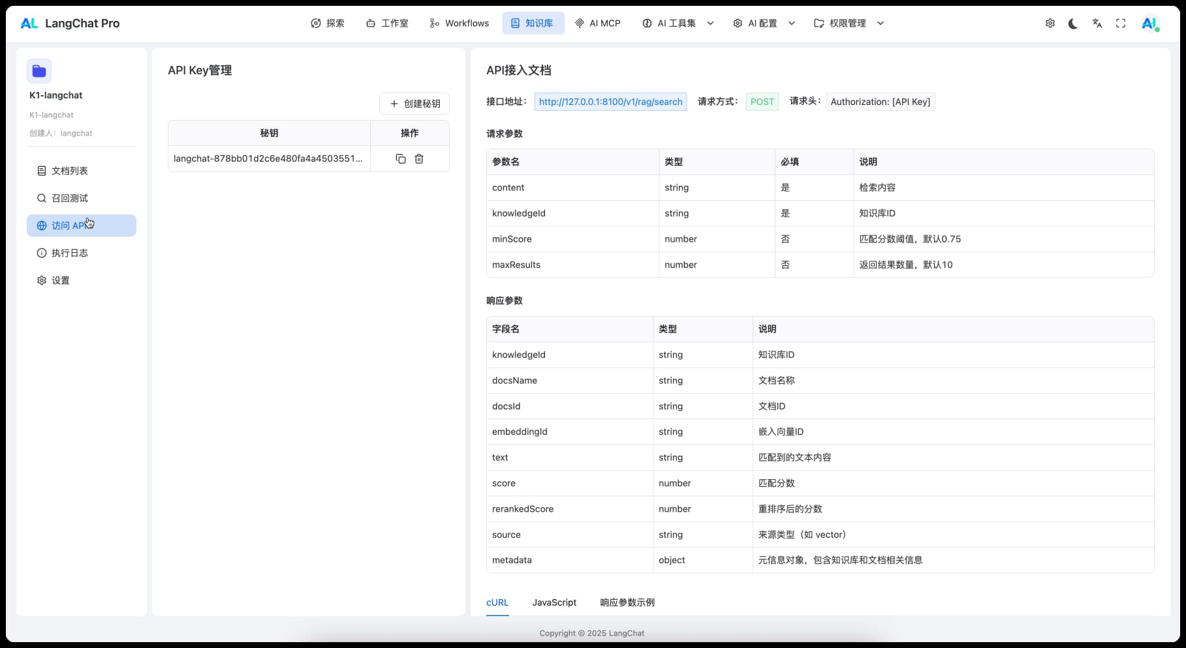Delete the langchat API key
Image resolution: width=1186 pixels, height=648 pixels.
(419, 159)
